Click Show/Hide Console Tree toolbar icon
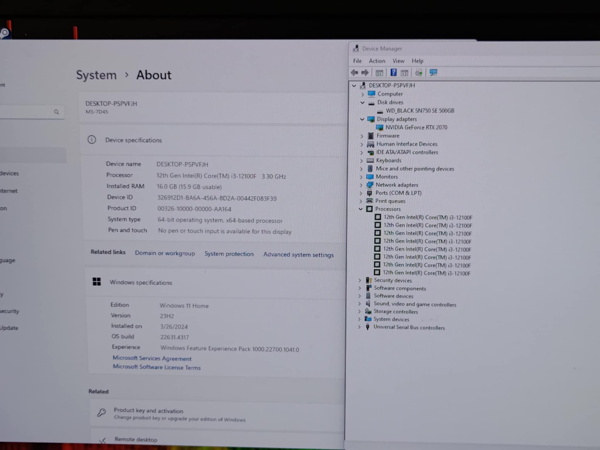Screen dimensions: 600x450 coord(379,73)
